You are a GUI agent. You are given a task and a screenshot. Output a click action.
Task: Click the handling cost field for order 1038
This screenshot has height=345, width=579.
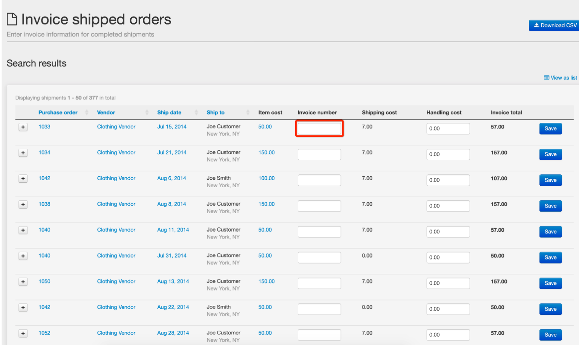click(x=448, y=206)
